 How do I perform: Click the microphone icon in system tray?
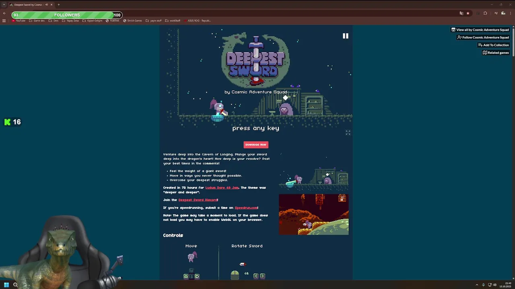[483, 285]
